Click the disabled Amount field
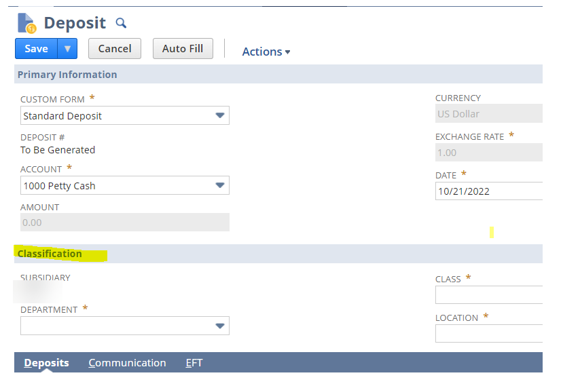The width and height of the screenshot is (580, 384). 125,222
